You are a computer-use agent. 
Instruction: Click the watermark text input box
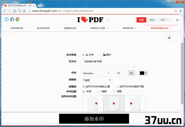(108, 63)
